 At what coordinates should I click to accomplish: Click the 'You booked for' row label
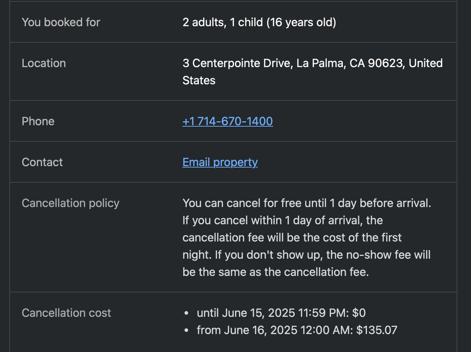click(x=61, y=22)
